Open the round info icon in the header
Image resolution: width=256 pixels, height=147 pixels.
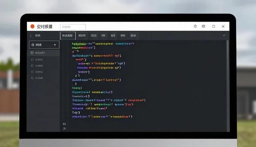click(195, 26)
